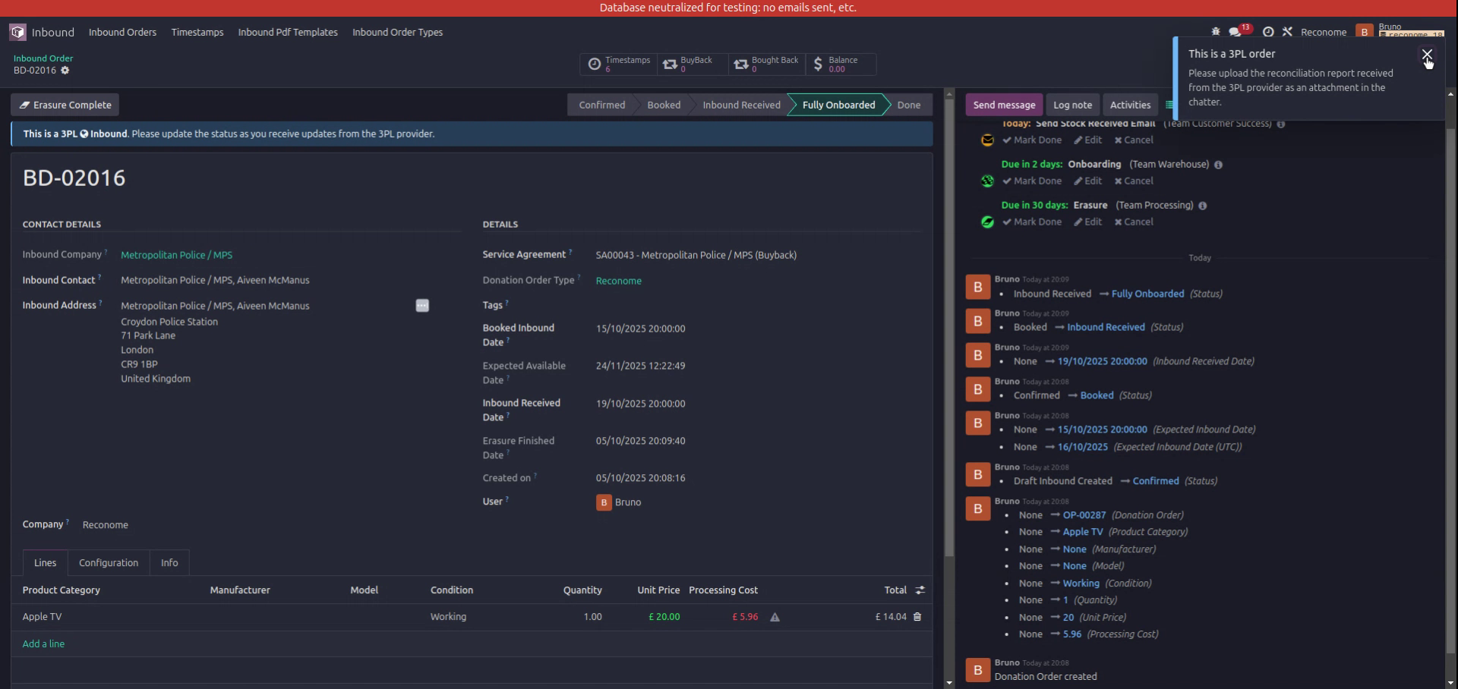Advance the order to the Done stage

[908, 104]
